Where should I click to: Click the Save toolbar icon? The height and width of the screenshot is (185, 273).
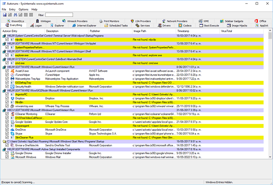coord(4,15)
